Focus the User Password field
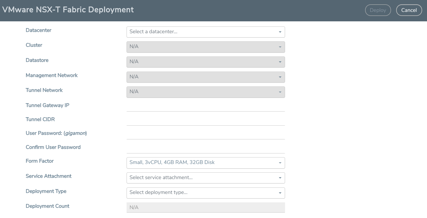427x218 pixels. click(x=206, y=134)
